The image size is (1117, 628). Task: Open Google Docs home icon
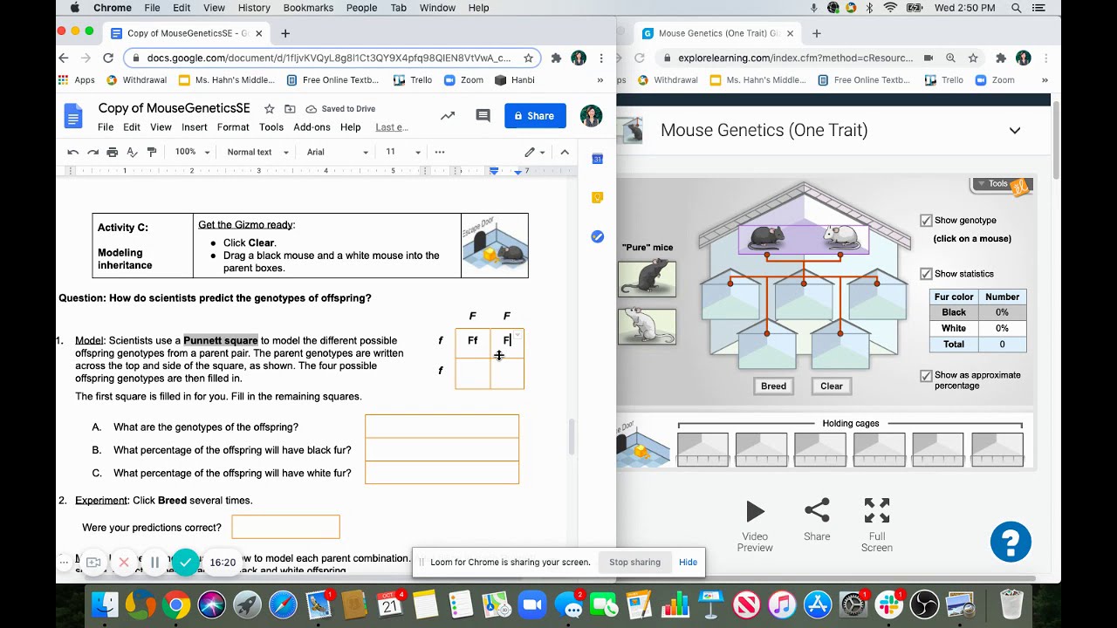pyautogui.click(x=73, y=116)
